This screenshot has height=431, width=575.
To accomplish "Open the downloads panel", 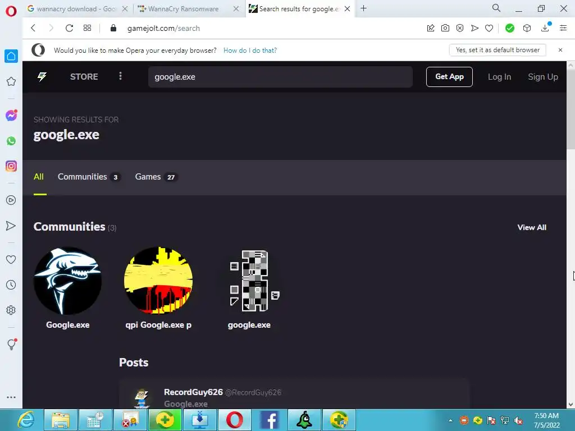I will [x=545, y=28].
